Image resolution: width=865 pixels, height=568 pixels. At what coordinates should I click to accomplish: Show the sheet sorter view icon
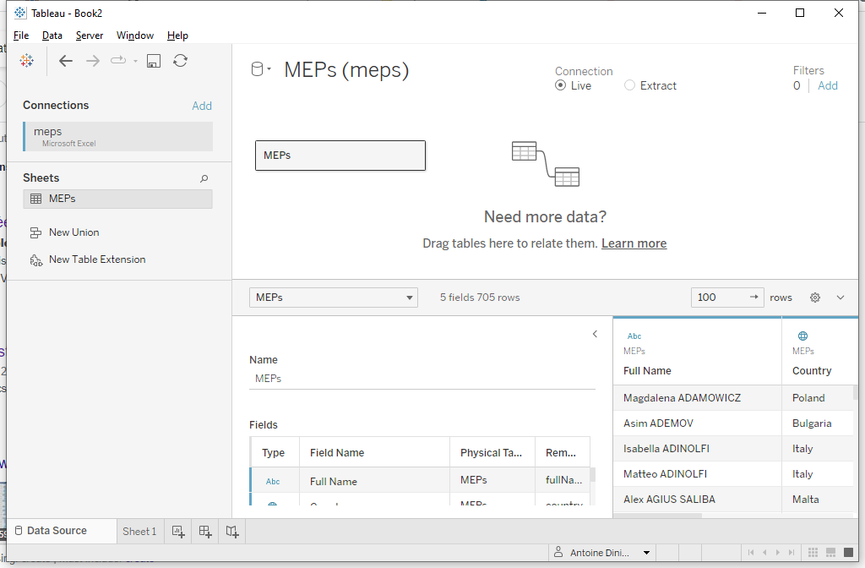(813, 553)
